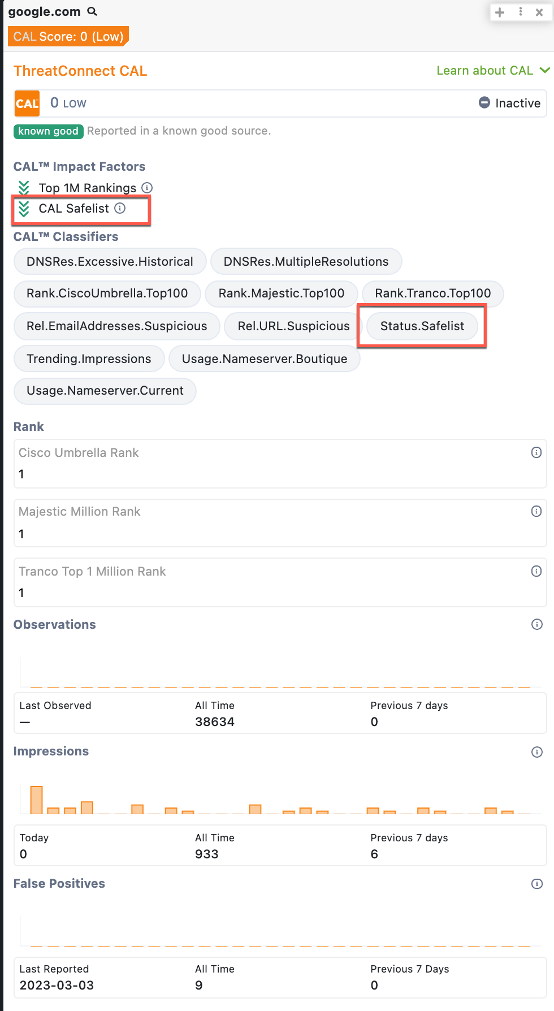Click the CAL Score: 0 (Low) badge
This screenshot has width=554, height=1011.
(x=68, y=36)
